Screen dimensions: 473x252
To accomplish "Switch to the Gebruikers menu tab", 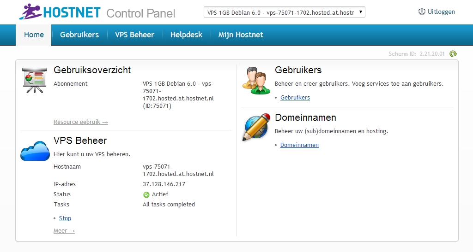I will 79,35.
